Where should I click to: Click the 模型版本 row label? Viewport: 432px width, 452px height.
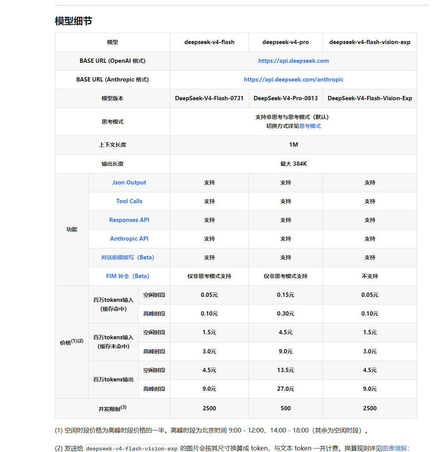click(112, 98)
